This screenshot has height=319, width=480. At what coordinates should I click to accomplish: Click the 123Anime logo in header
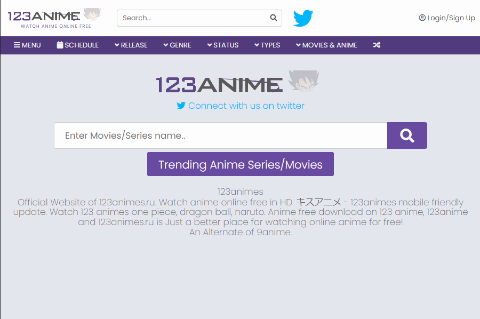tap(54, 18)
